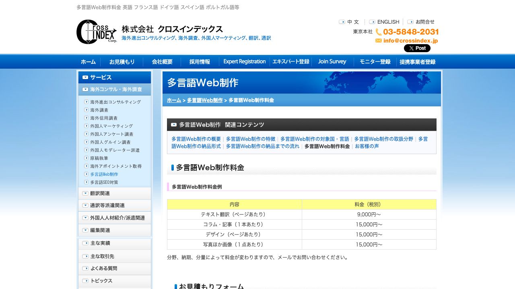Open エキスパート登録 in the navigation bar
This screenshot has height=289, width=515.
point(291,62)
